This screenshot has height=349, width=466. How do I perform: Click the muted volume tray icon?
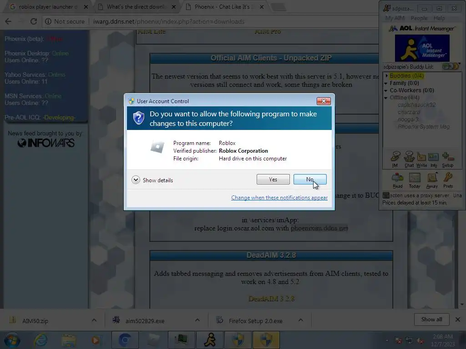[420, 341]
